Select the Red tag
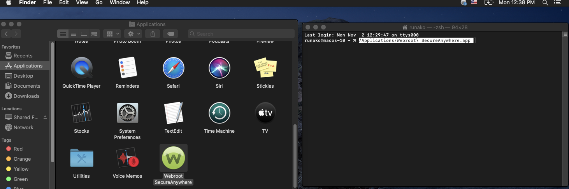This screenshot has height=189, width=569. [25, 149]
